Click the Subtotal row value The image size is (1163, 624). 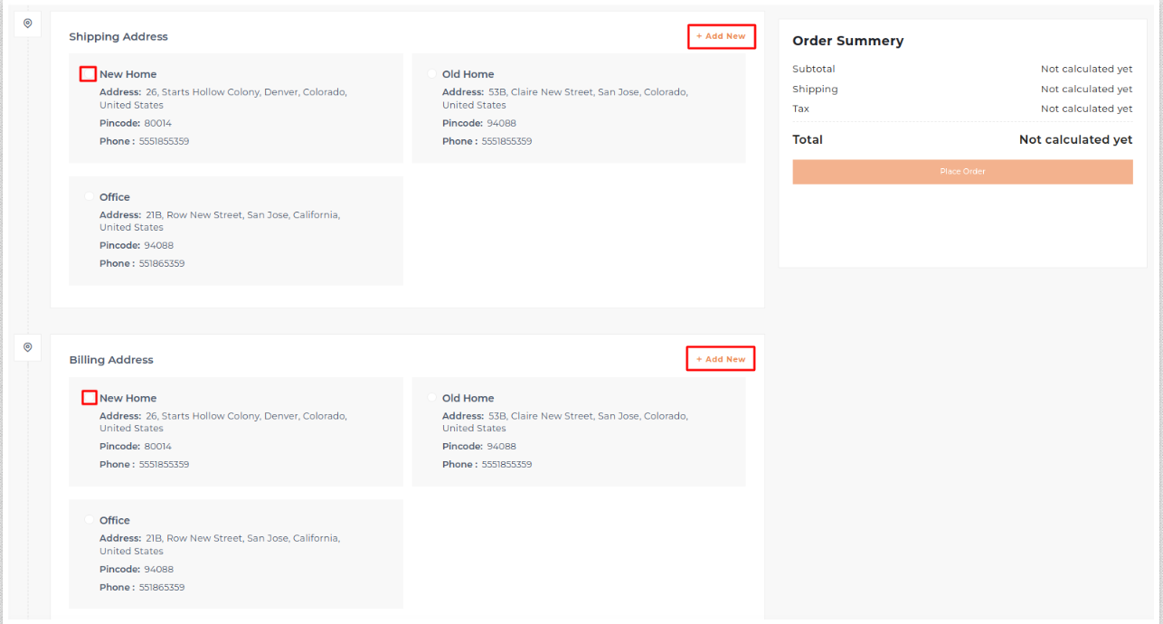pos(1085,69)
